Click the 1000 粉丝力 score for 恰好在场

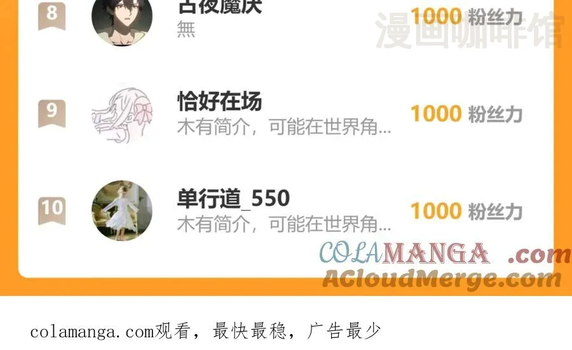[x=466, y=114]
